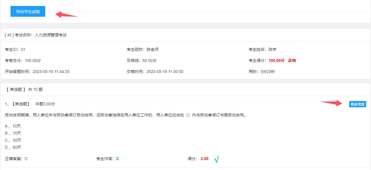This screenshot has height=170, width=371.
Task: Click the green checkmark next to the score
Action: coord(216,159)
